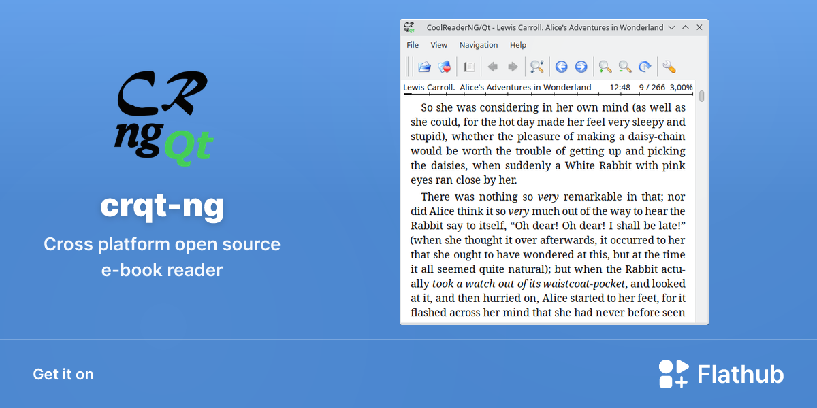Click the Zoom In magnifier icon

605,67
